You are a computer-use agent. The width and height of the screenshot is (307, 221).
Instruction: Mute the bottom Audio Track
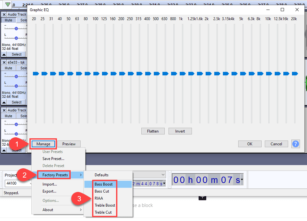(x=8, y=116)
